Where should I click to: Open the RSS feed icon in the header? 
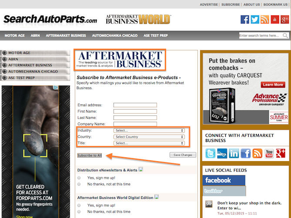pyautogui.click(x=264, y=20)
